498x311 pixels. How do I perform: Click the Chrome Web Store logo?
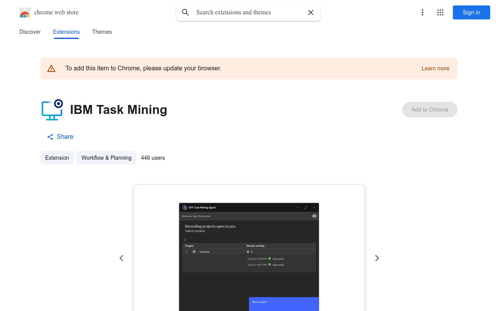click(x=25, y=12)
